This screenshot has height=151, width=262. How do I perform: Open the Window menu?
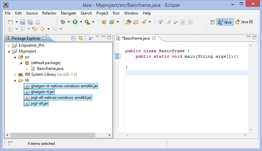coord(131,13)
